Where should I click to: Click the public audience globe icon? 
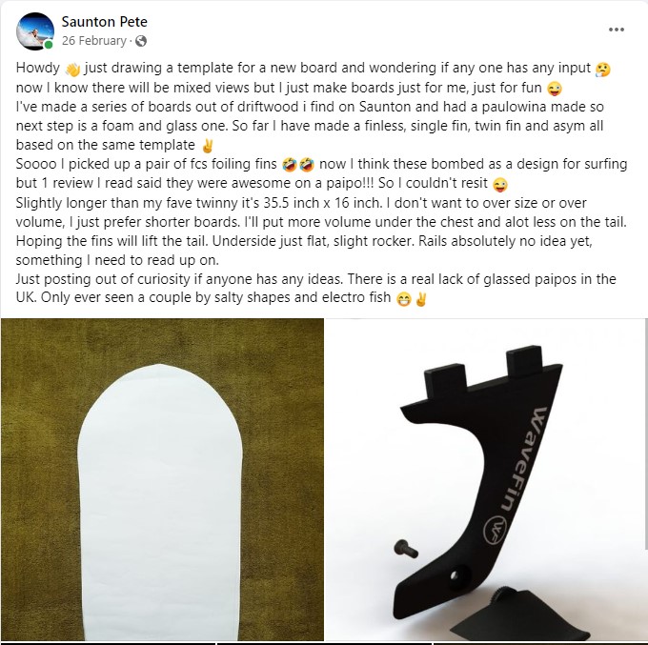pyautogui.click(x=141, y=41)
